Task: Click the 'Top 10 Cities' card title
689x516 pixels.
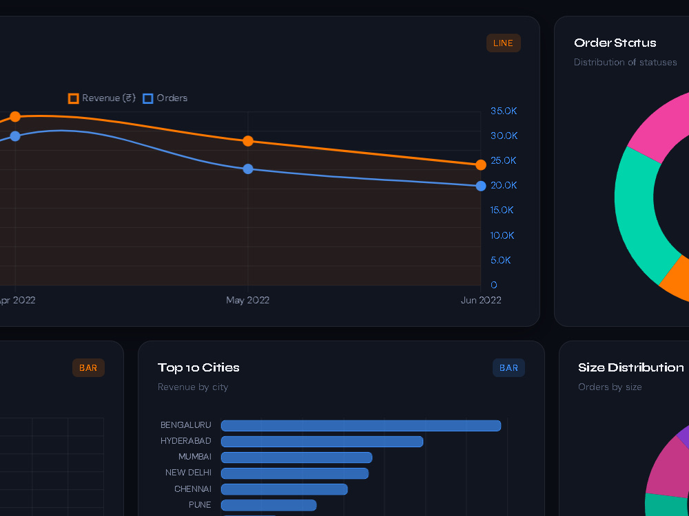Action: (x=198, y=367)
